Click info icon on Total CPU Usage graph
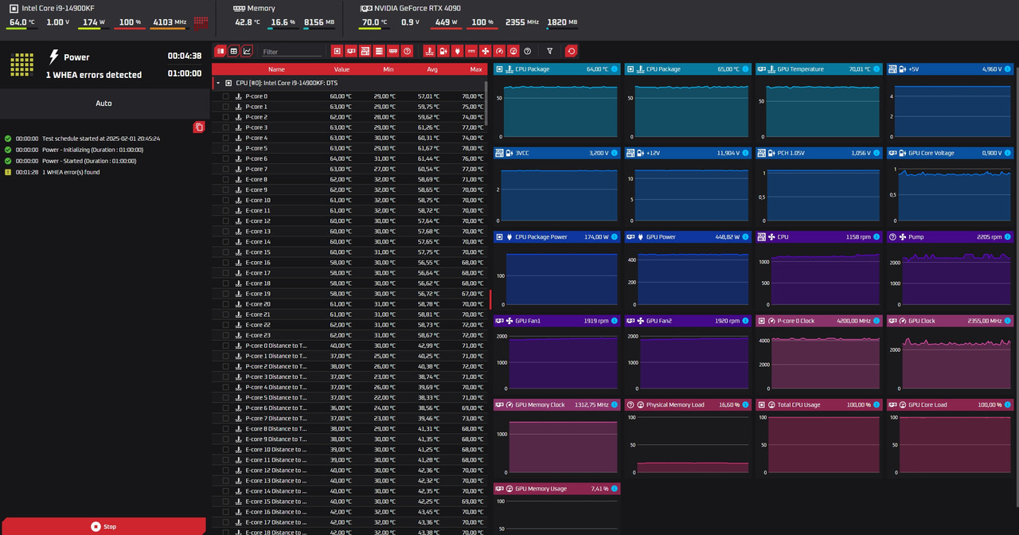 pos(876,404)
